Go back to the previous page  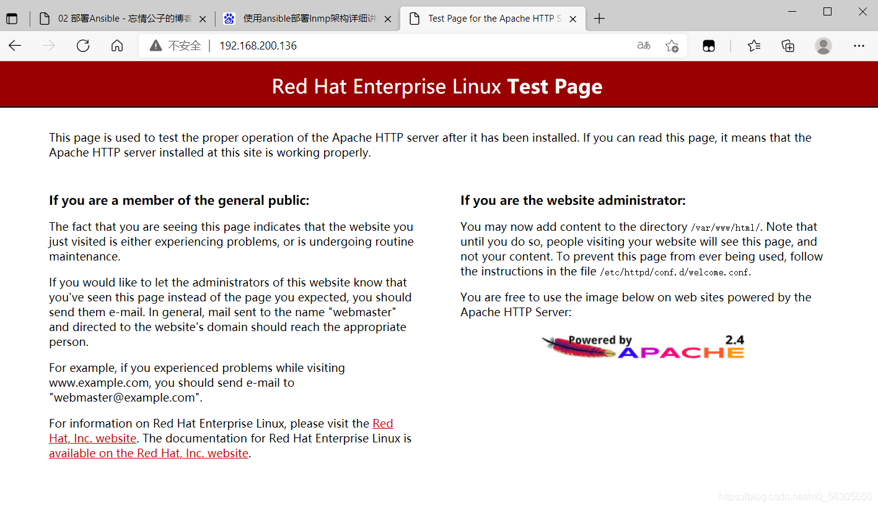pos(15,46)
